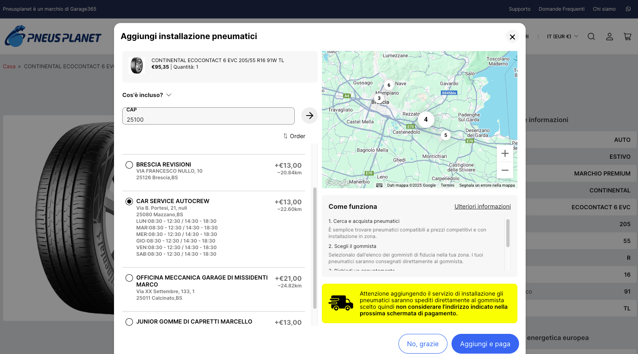Viewport: 638px width, 354px height.
Task: Click map cluster marker 4
Action: coord(426,120)
